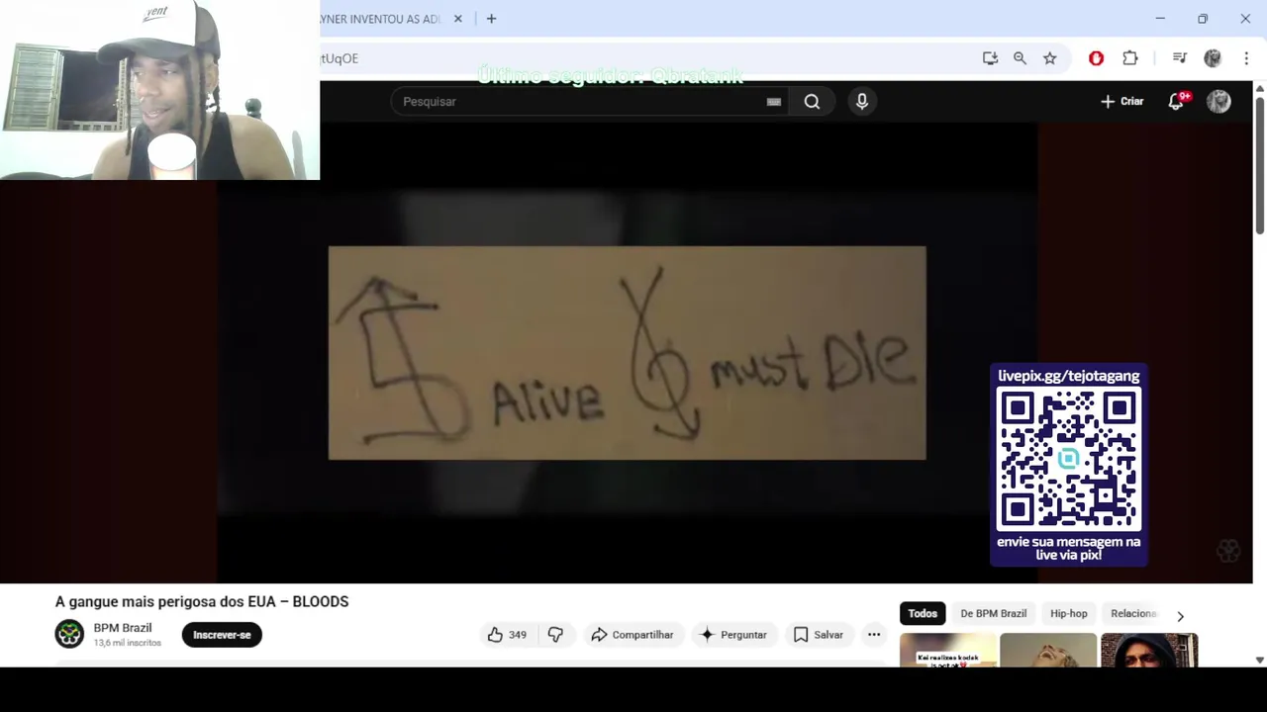Subscribe with the Inscrever-se button
The height and width of the screenshot is (712, 1267).
click(x=222, y=635)
